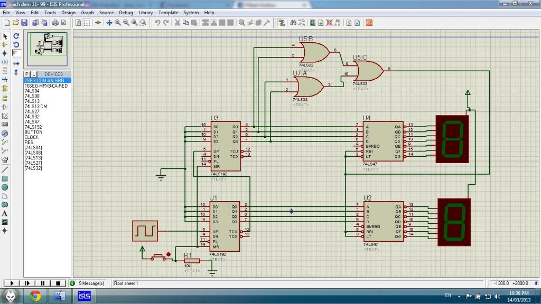This screenshot has height=304, width=541.
Task: Choose the 2D circle graphics tool
Action: [x=5, y=187]
